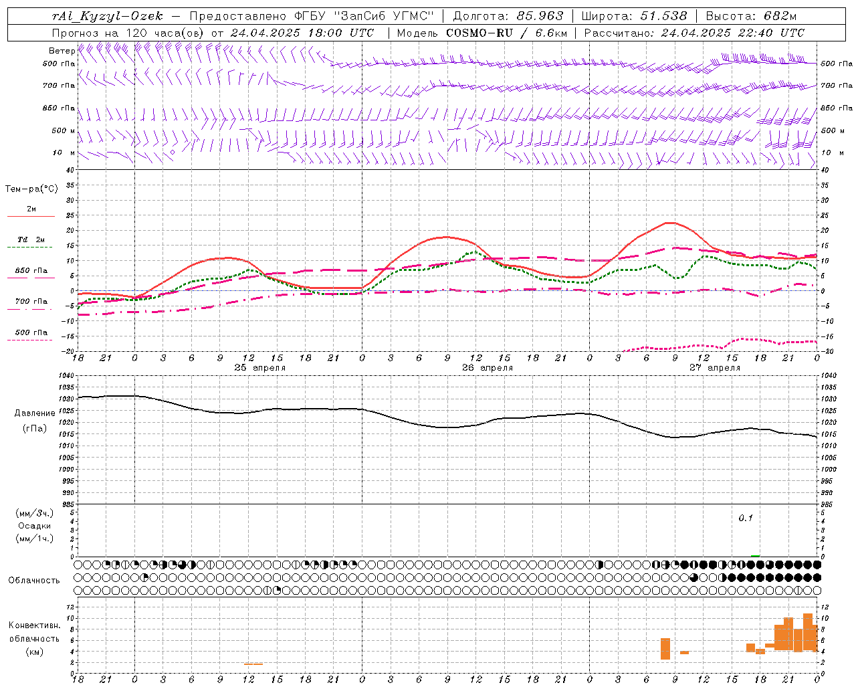The image size is (856, 685).
Task: Click the Высота: 682м value
Action: pyautogui.click(x=751, y=16)
